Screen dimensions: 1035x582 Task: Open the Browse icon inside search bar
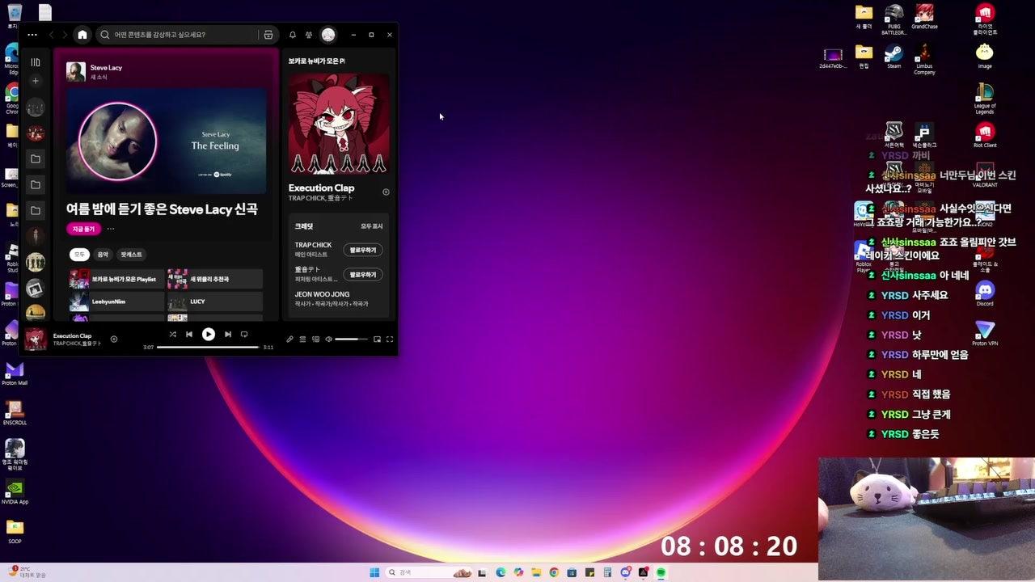[268, 35]
